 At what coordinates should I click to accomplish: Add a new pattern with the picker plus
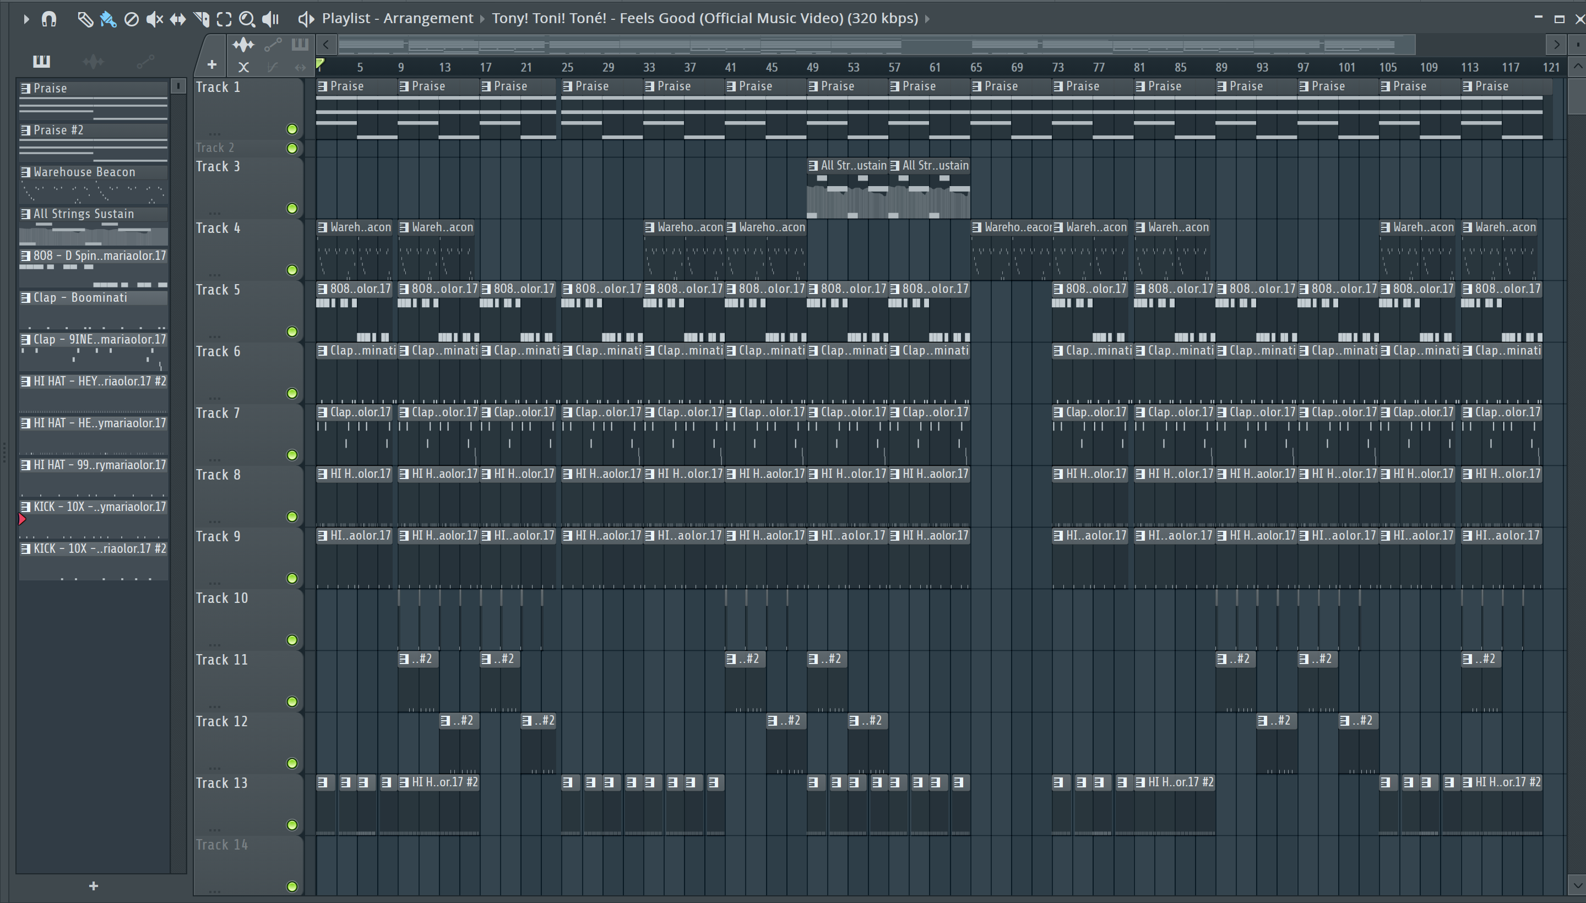click(93, 885)
